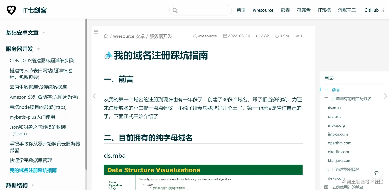Click the 2022-08-26 publish date
The image size is (389, 190).
(239, 36)
